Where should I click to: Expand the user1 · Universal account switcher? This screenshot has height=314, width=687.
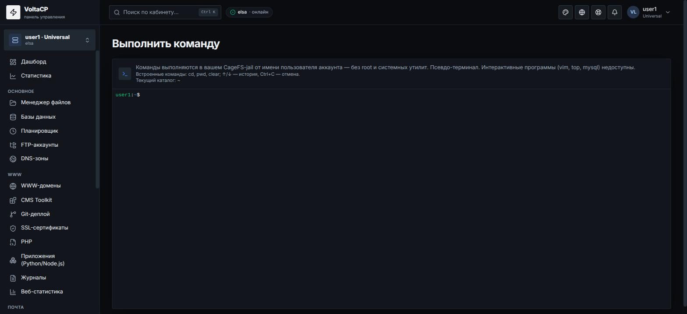point(50,40)
